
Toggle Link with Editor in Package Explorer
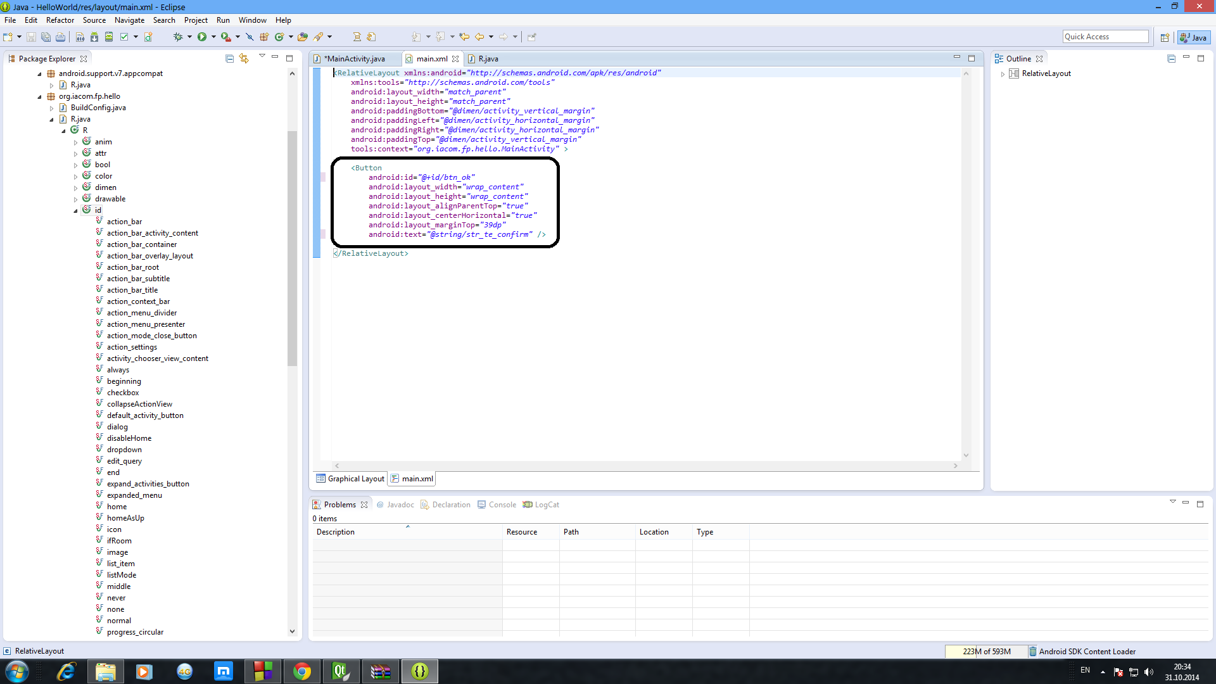(244, 58)
